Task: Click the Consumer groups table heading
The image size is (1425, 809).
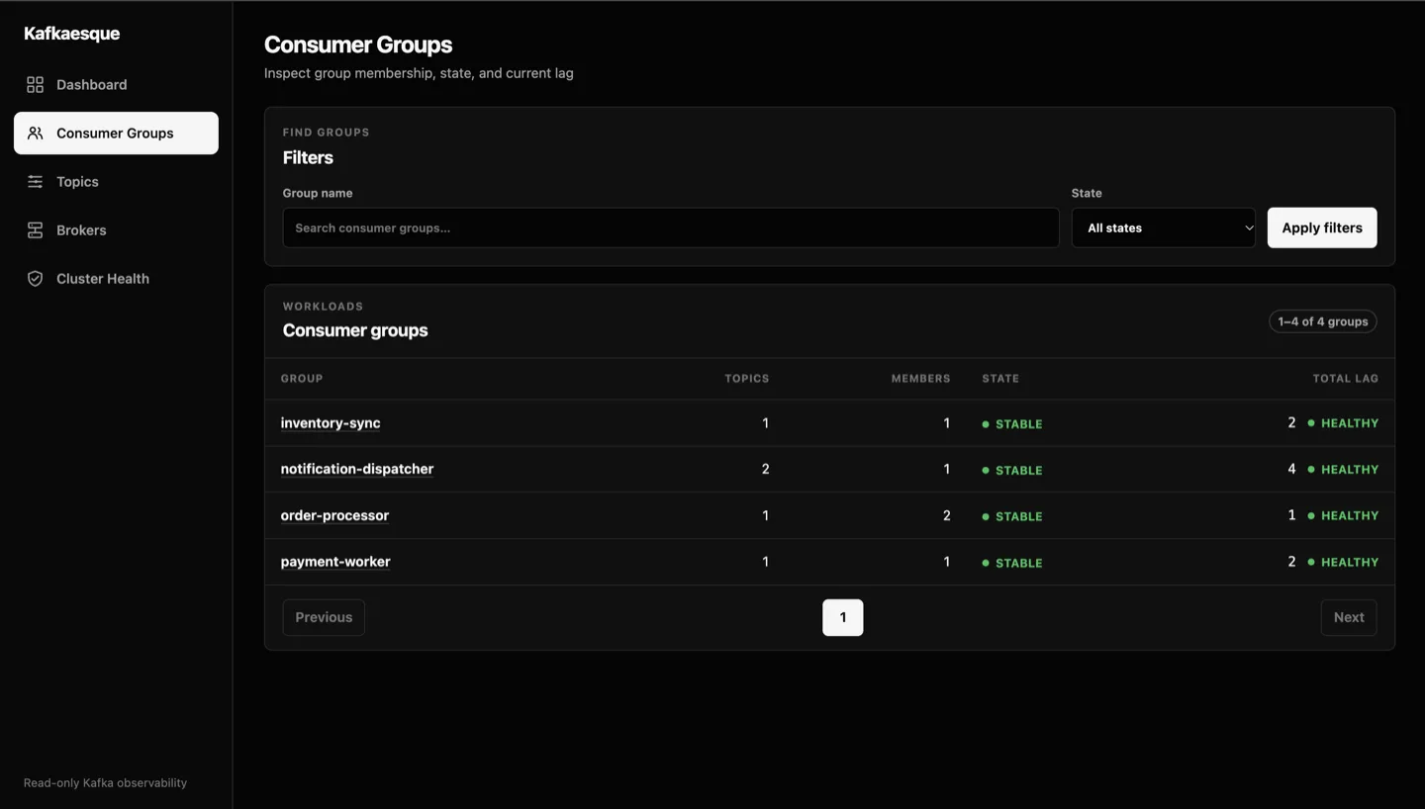Action: (x=355, y=330)
